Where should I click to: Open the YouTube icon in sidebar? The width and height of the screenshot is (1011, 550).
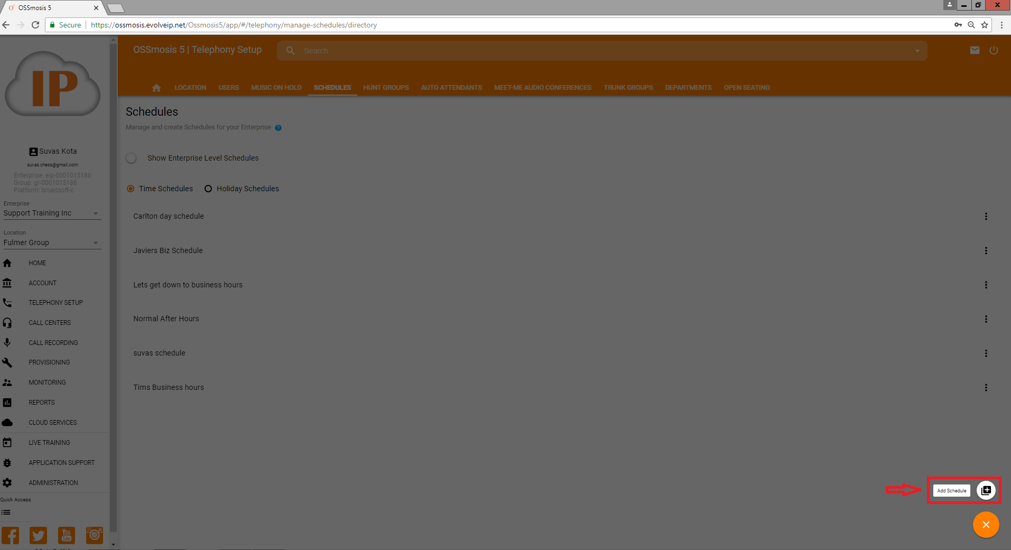[x=66, y=535]
